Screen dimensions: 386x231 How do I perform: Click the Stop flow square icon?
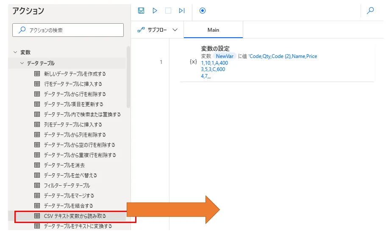click(168, 11)
